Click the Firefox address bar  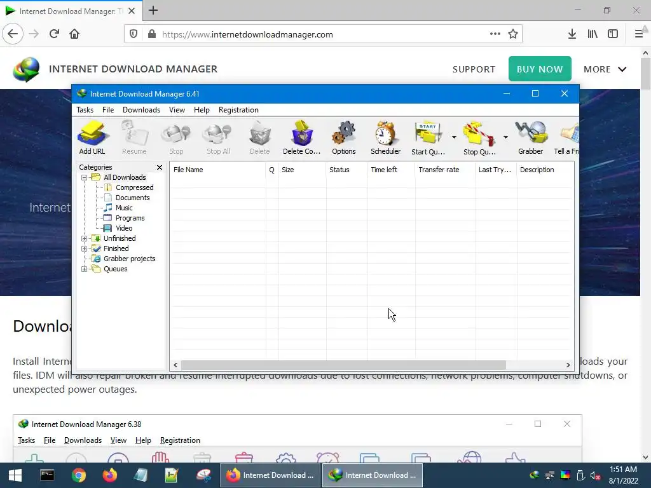coord(324,34)
